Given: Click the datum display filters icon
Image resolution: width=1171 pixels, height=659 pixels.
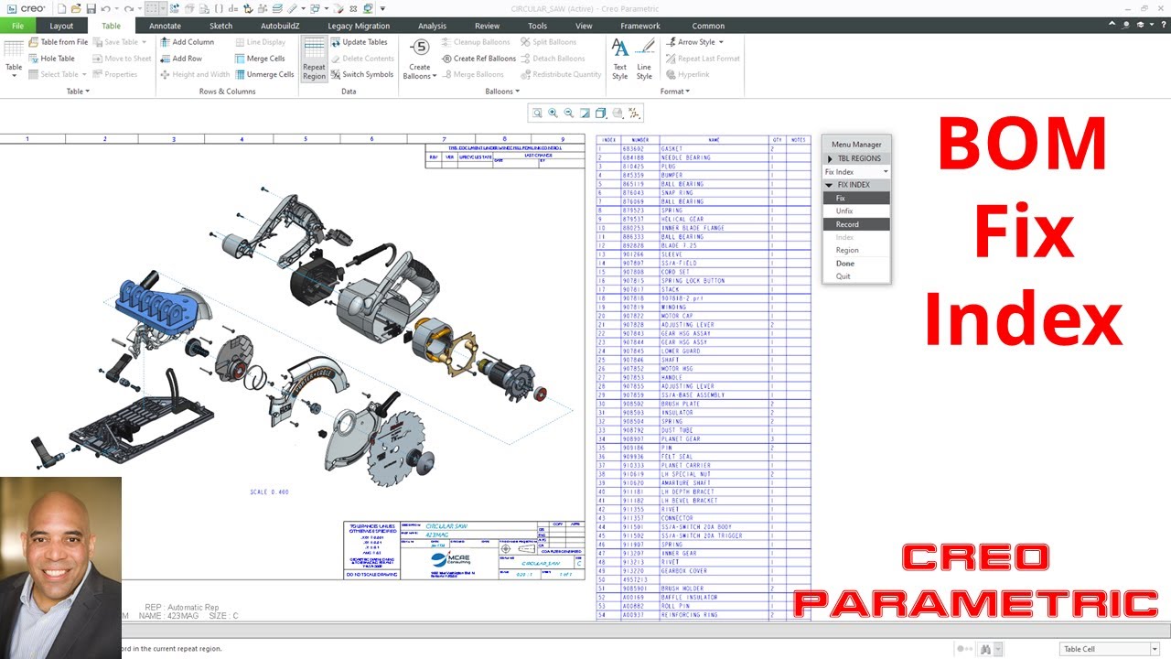Looking at the screenshot, I should click(634, 113).
